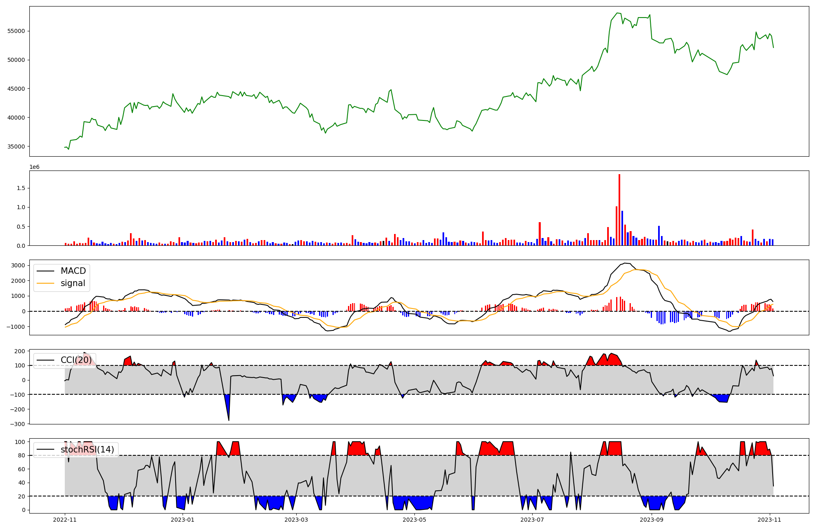This screenshot has width=815, height=529.
Task: Click the lowest CCI dip near -280
Action: (229, 420)
